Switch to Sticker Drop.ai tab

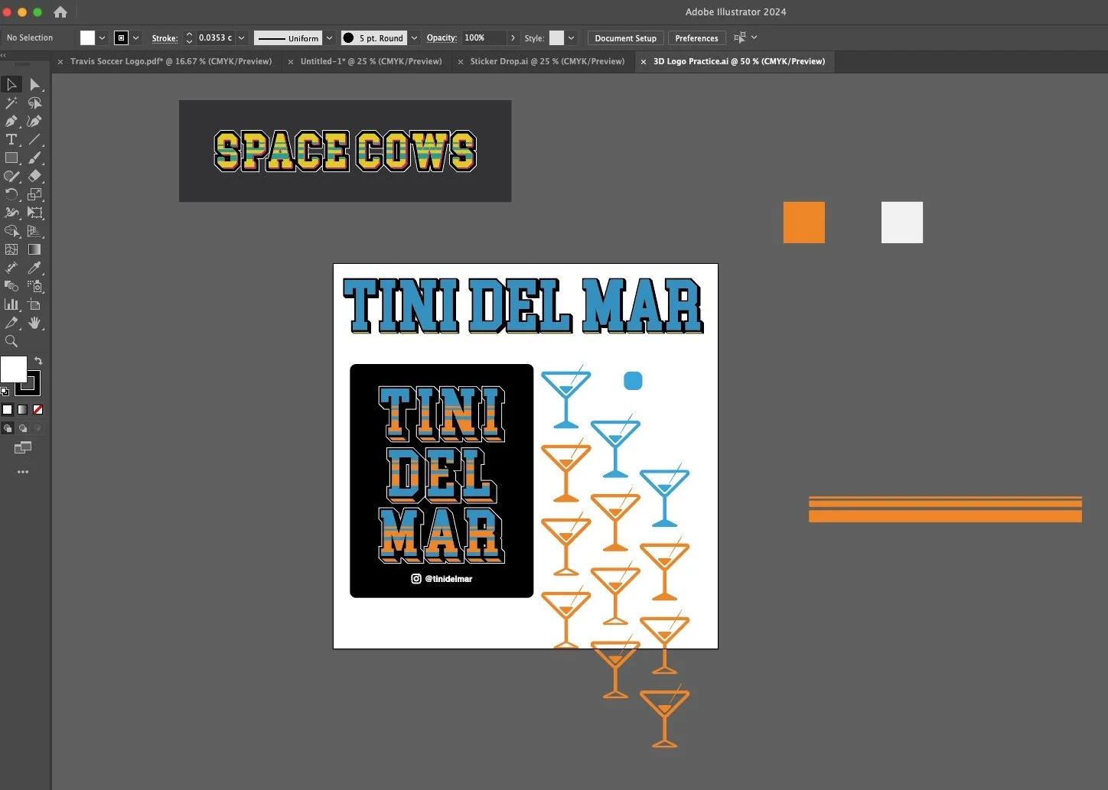[x=547, y=62]
